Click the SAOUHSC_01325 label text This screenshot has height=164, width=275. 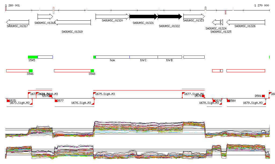point(221,32)
